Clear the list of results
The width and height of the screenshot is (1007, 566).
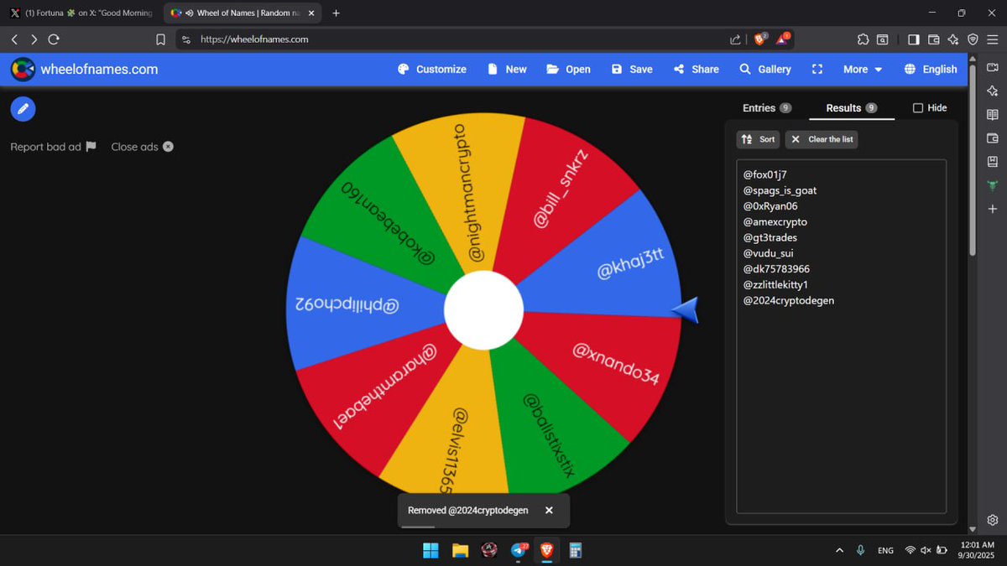click(822, 139)
